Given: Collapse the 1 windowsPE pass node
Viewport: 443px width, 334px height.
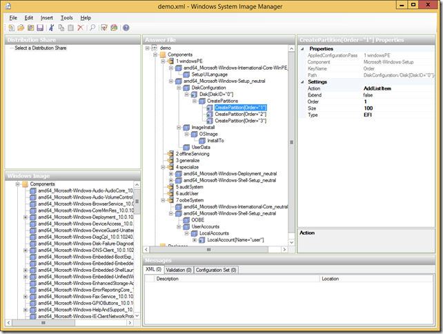Looking at the screenshot, I should tap(163, 61).
